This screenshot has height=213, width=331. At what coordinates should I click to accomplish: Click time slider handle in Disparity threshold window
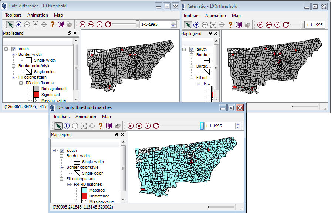[x=202, y=126]
